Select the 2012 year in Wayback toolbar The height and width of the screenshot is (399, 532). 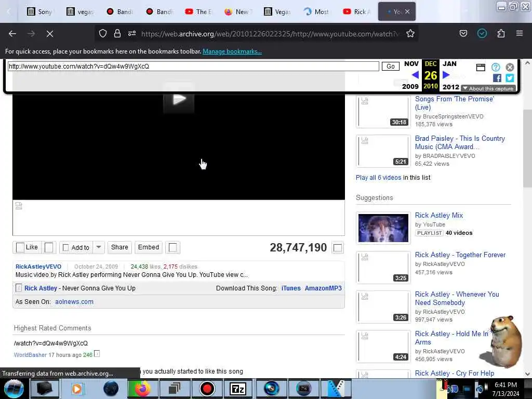450,87
